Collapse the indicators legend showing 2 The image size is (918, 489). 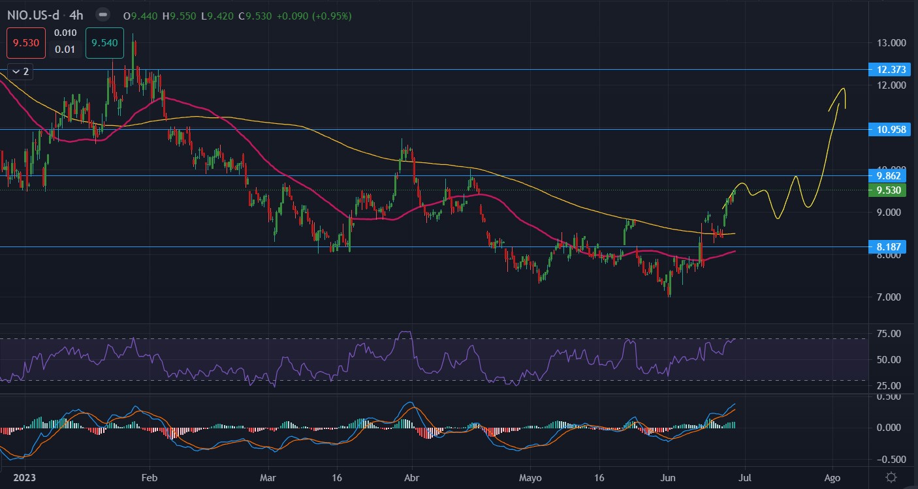pos(20,71)
